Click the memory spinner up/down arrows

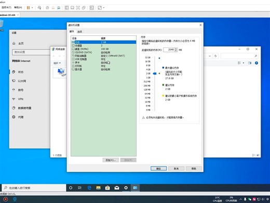[176, 49]
